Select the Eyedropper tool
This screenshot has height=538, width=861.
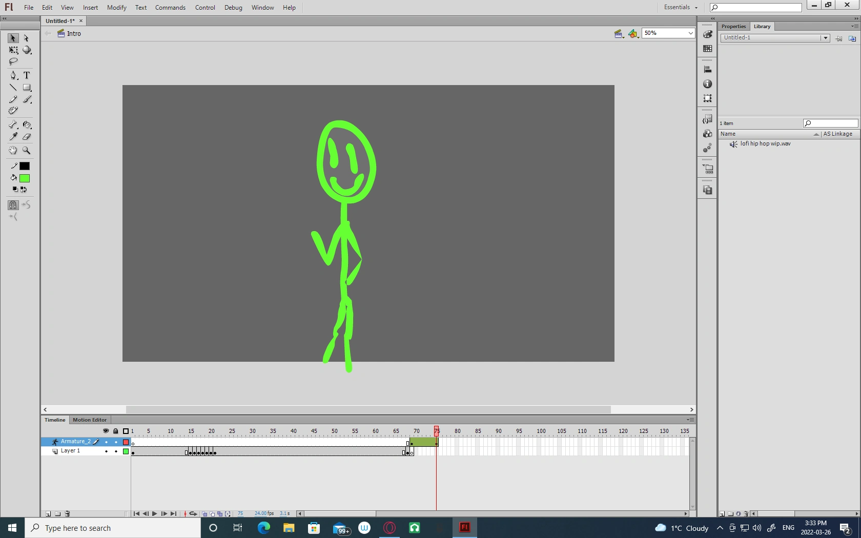pos(13,137)
